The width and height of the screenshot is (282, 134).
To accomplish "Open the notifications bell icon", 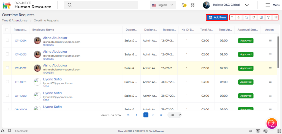I will coord(184,5).
